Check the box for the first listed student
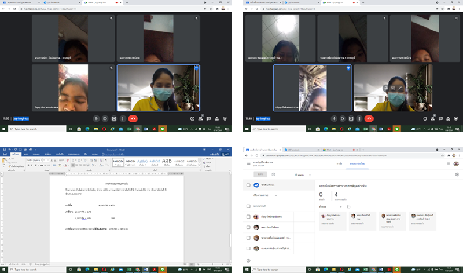463x273 pixels. (248, 217)
